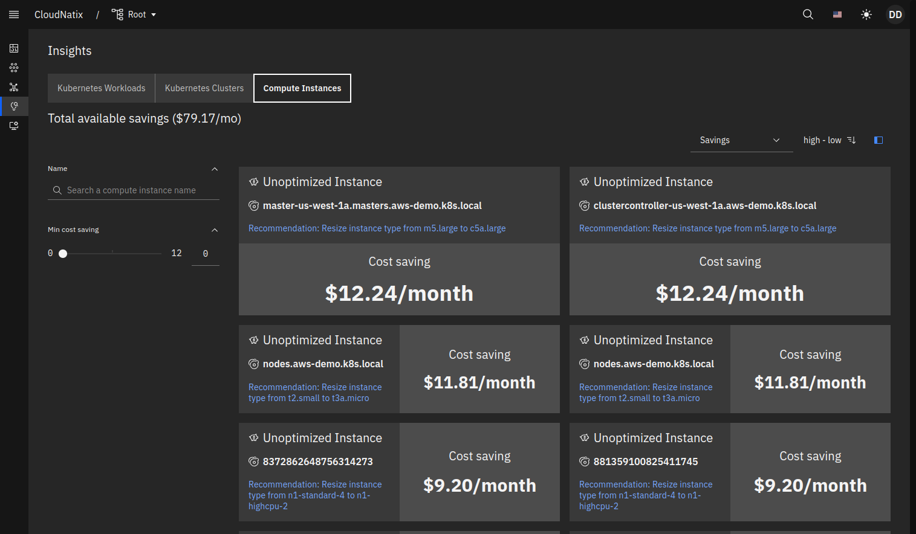Switch to the Kubernetes Workloads tab
This screenshot has width=916, height=534.
coord(102,88)
